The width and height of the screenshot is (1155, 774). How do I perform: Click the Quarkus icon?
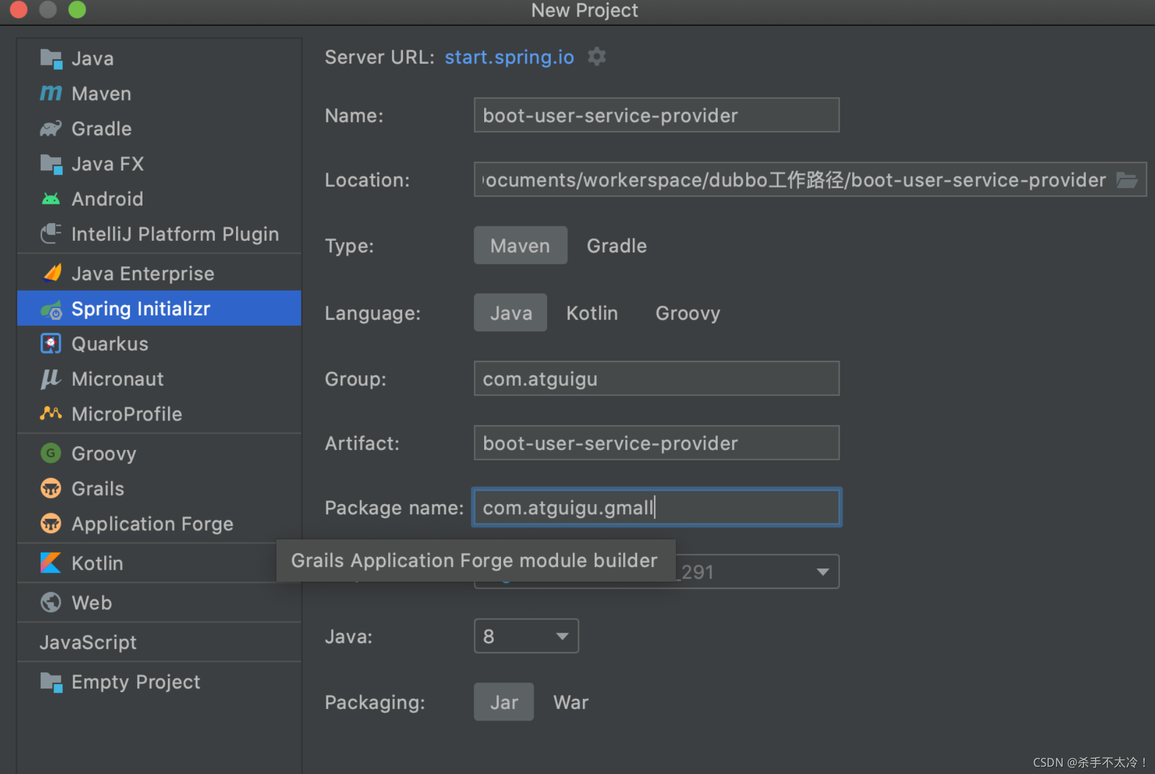[x=51, y=343]
